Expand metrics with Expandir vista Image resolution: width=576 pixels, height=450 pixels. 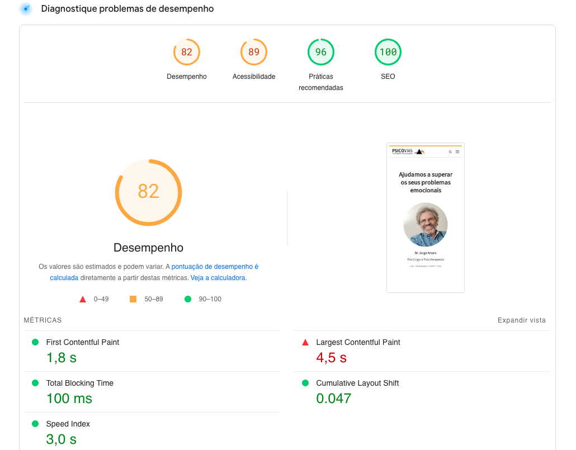coord(521,320)
